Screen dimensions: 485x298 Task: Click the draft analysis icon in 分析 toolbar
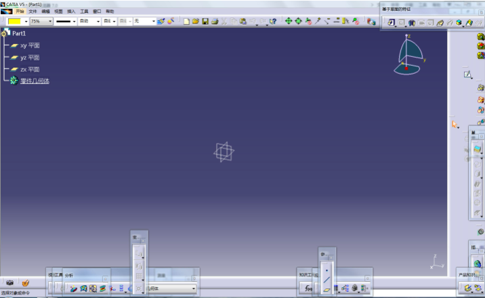(74, 289)
